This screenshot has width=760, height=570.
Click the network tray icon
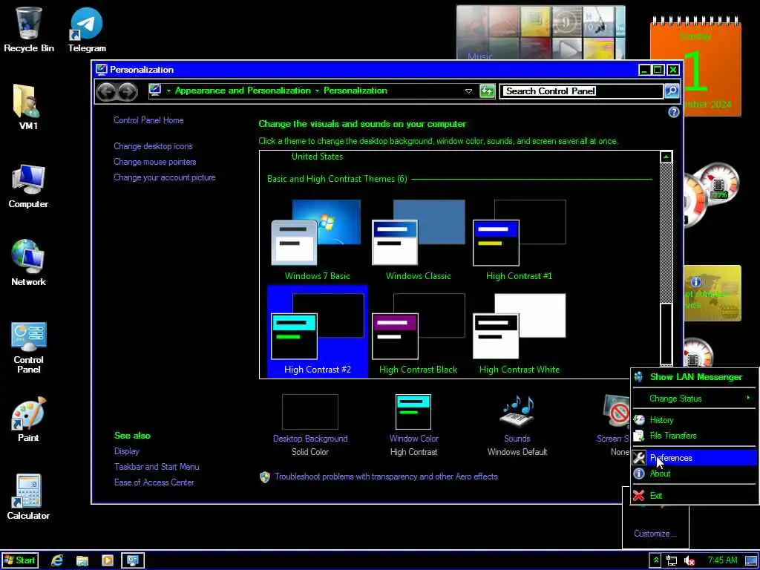(671, 561)
